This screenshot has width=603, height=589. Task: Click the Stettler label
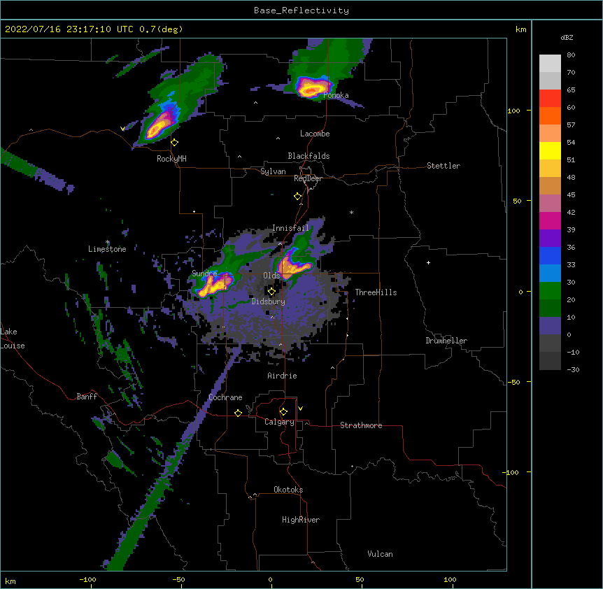[x=444, y=166]
